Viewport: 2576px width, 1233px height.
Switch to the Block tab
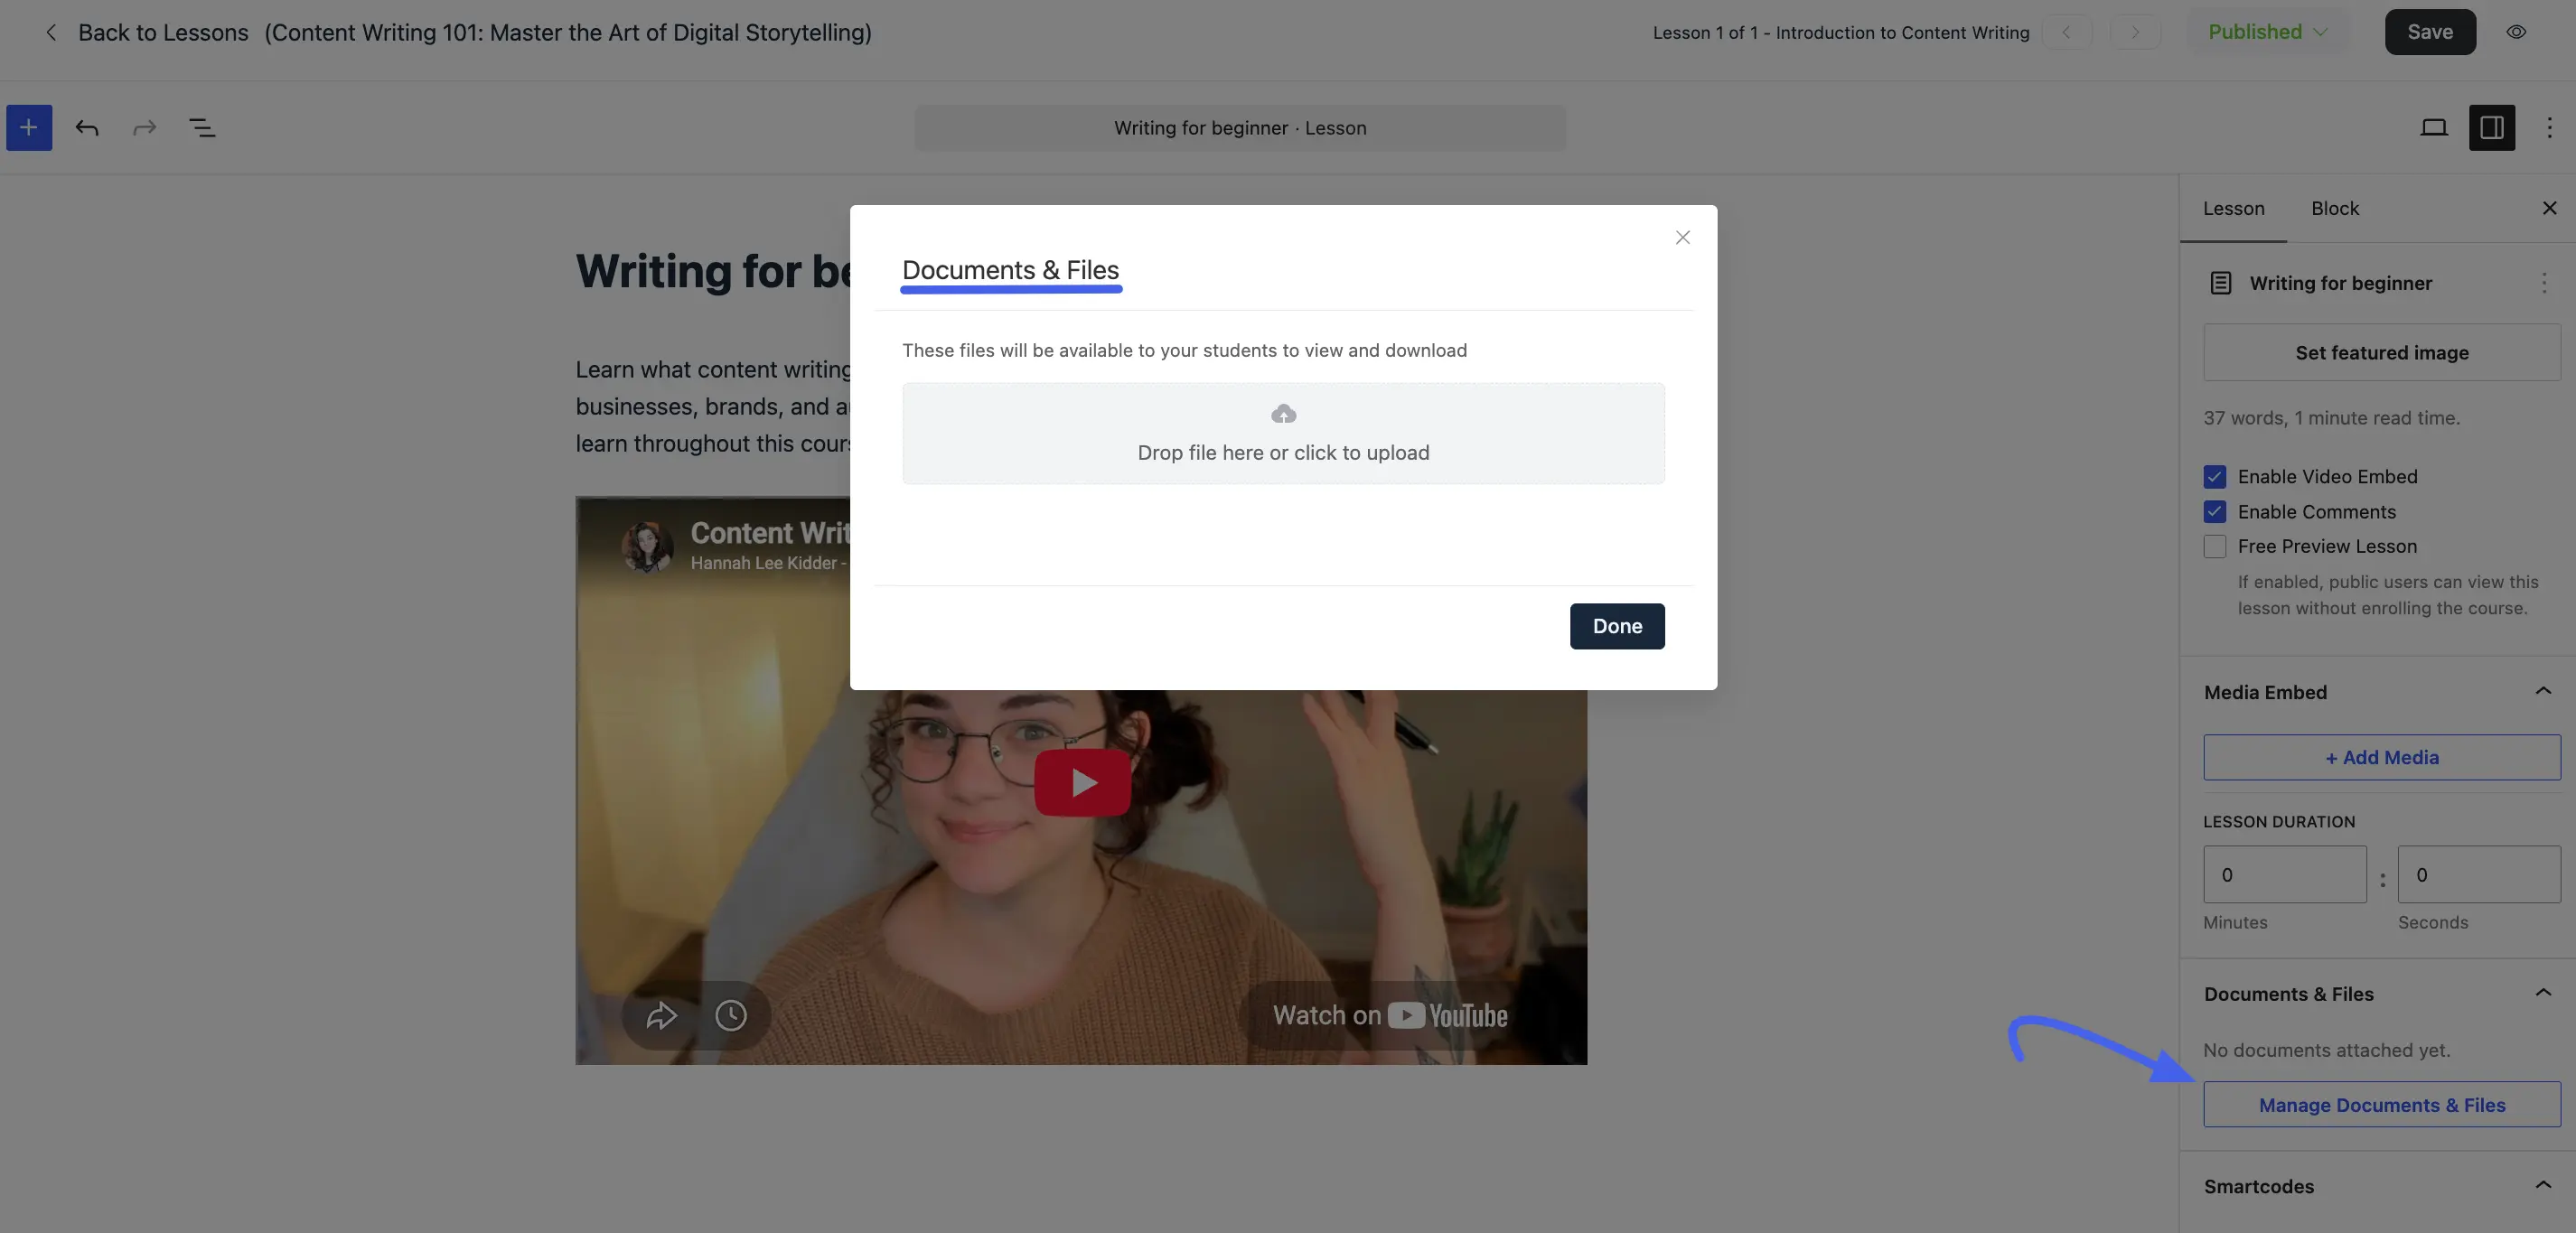2335,208
